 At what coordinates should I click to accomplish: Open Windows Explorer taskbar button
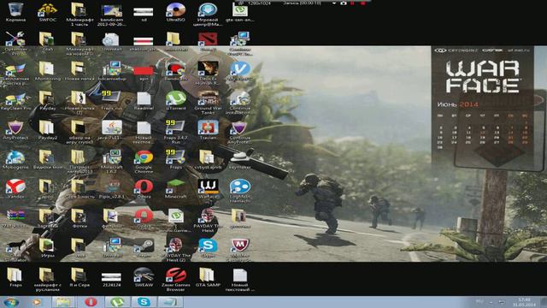63,302
